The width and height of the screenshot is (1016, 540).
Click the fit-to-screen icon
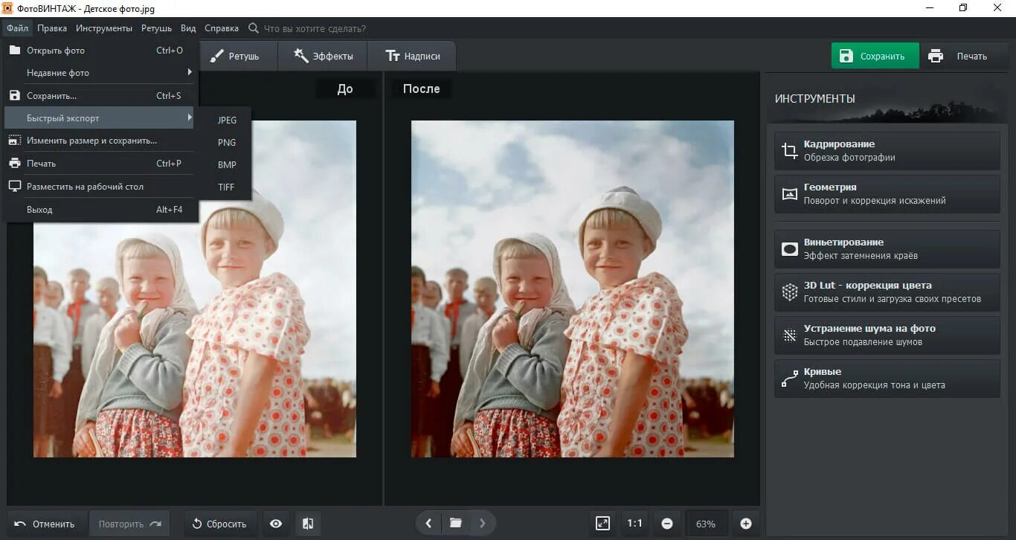pyautogui.click(x=602, y=524)
